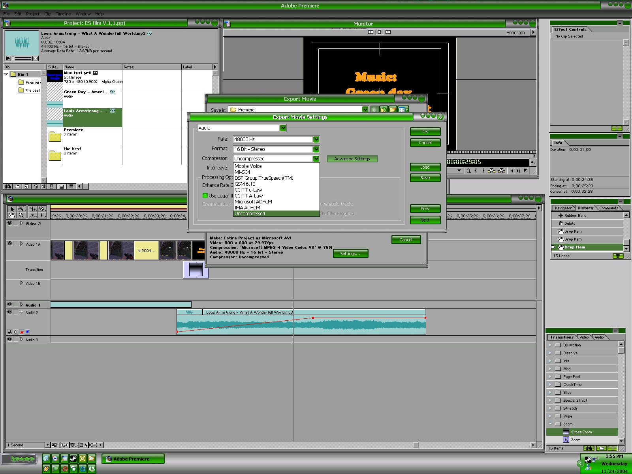632x474 pixels.
Task: Select the In Point tool
Action: tap(42, 215)
